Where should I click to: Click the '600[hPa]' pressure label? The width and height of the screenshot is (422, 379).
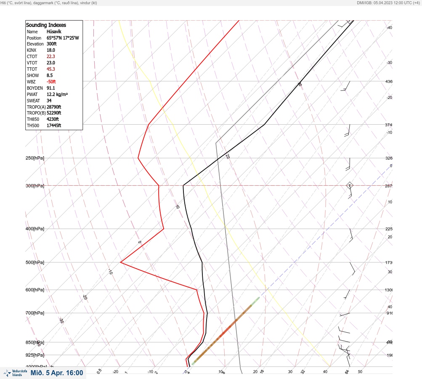point(35,290)
